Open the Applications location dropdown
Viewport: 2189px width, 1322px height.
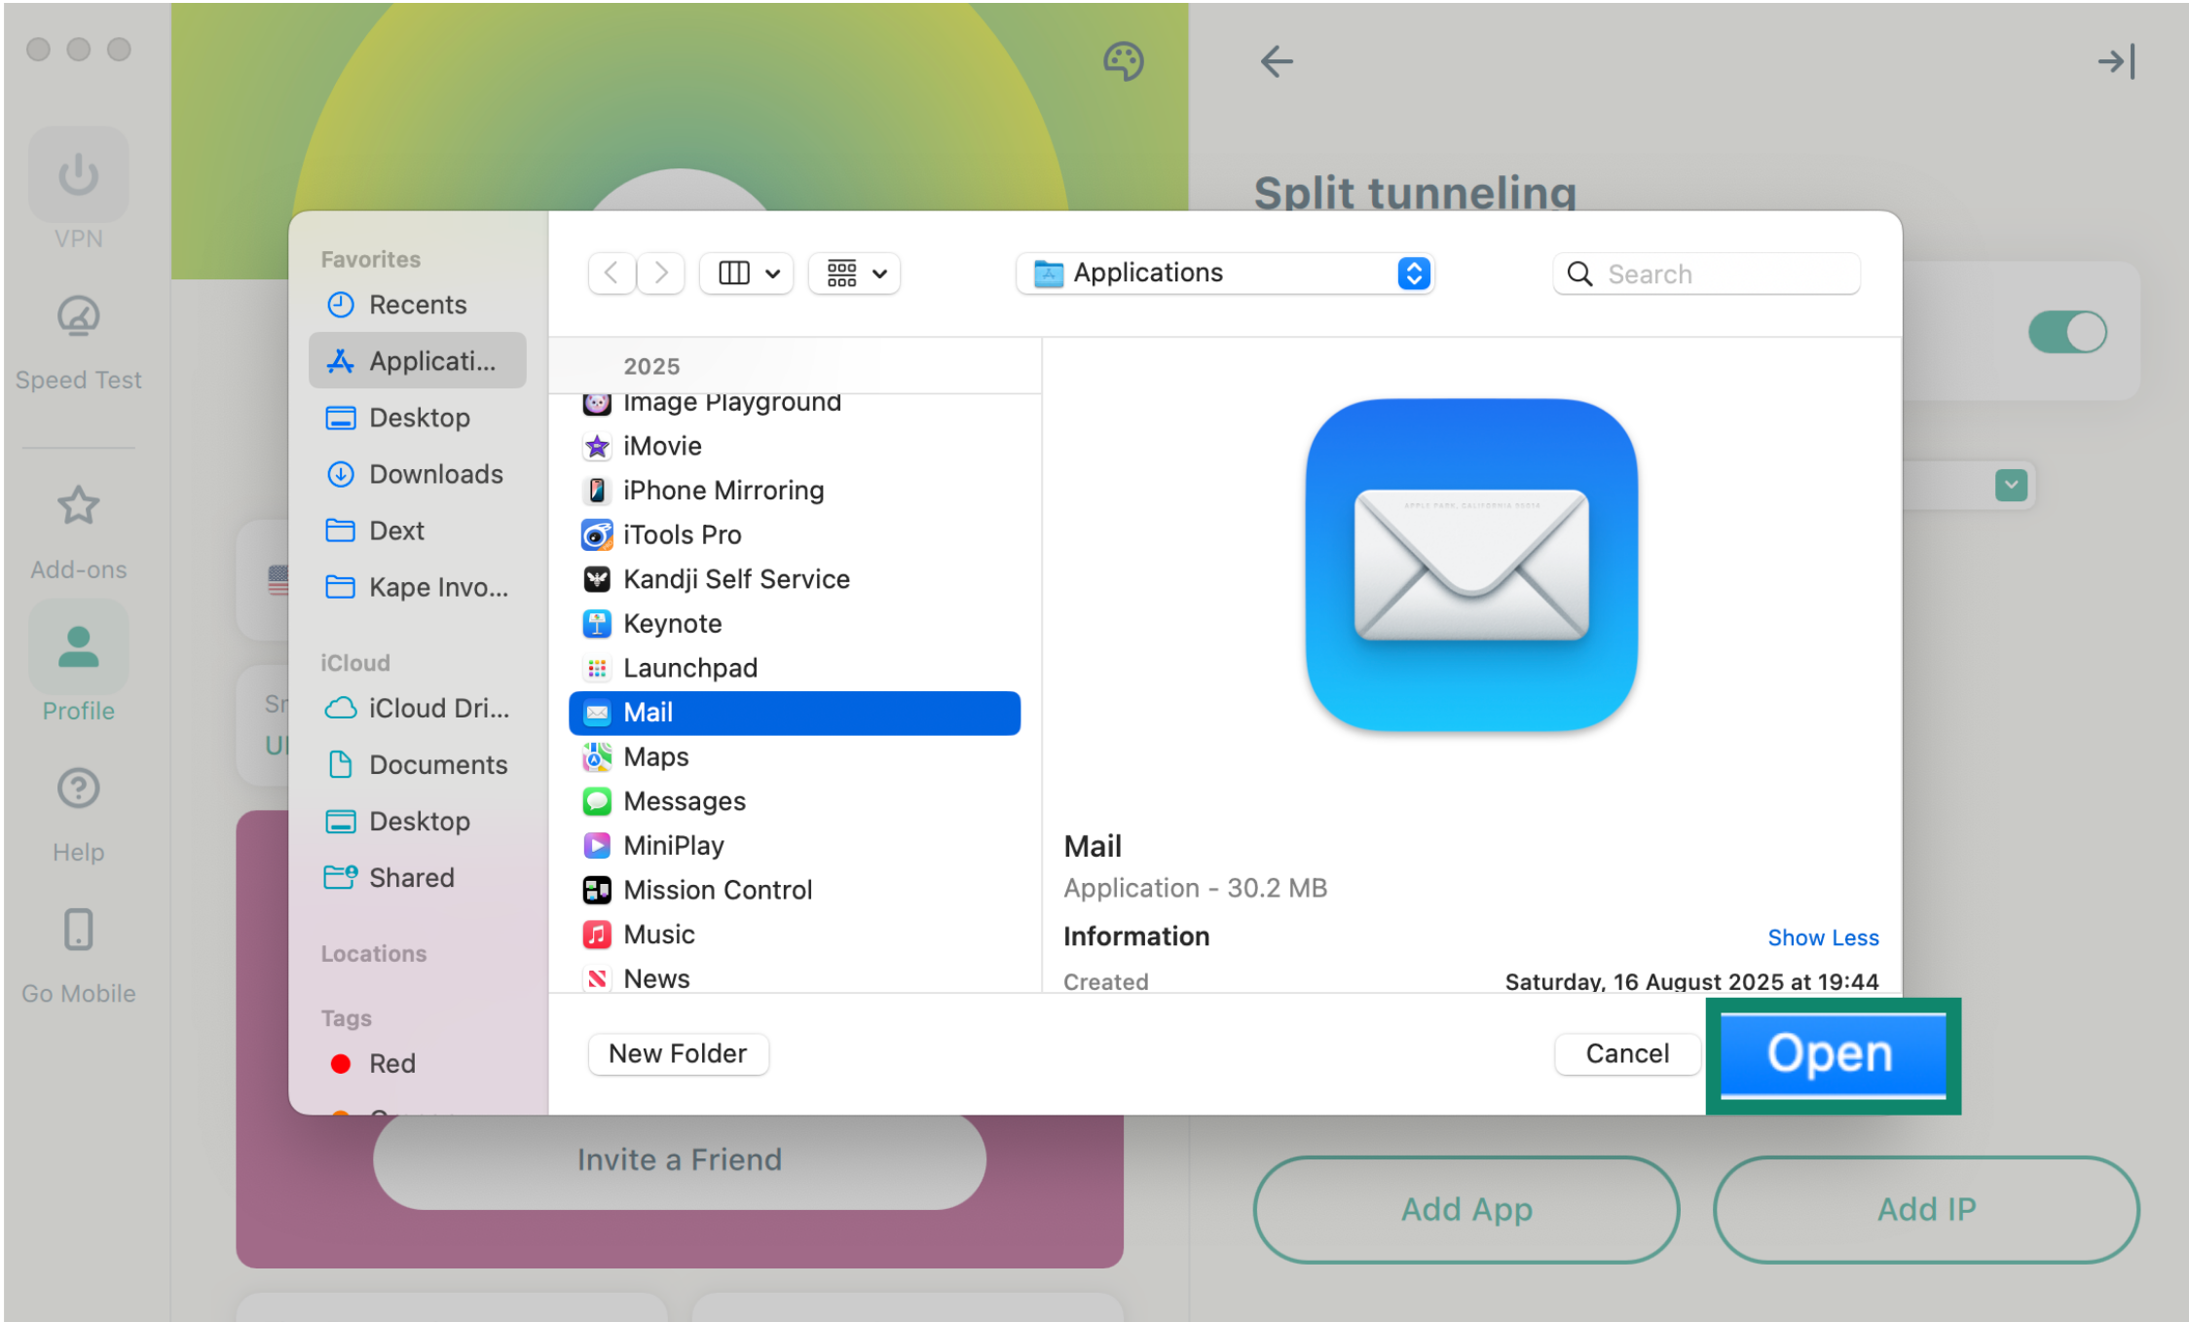click(x=1224, y=274)
